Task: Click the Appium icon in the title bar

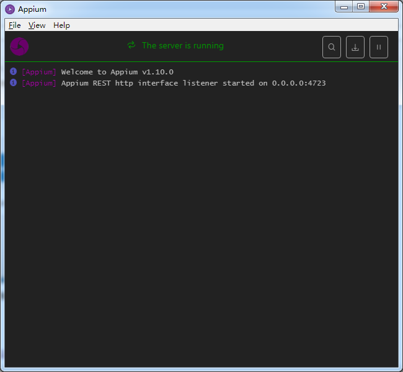Action: (x=10, y=9)
